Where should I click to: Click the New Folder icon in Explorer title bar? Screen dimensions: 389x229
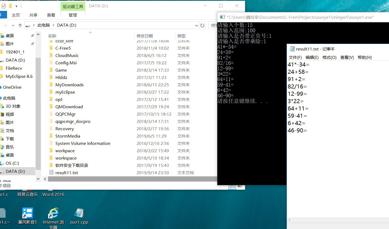point(10,6)
